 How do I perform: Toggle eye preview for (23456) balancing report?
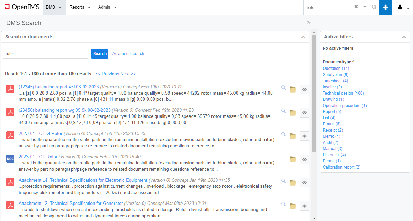(304, 113)
